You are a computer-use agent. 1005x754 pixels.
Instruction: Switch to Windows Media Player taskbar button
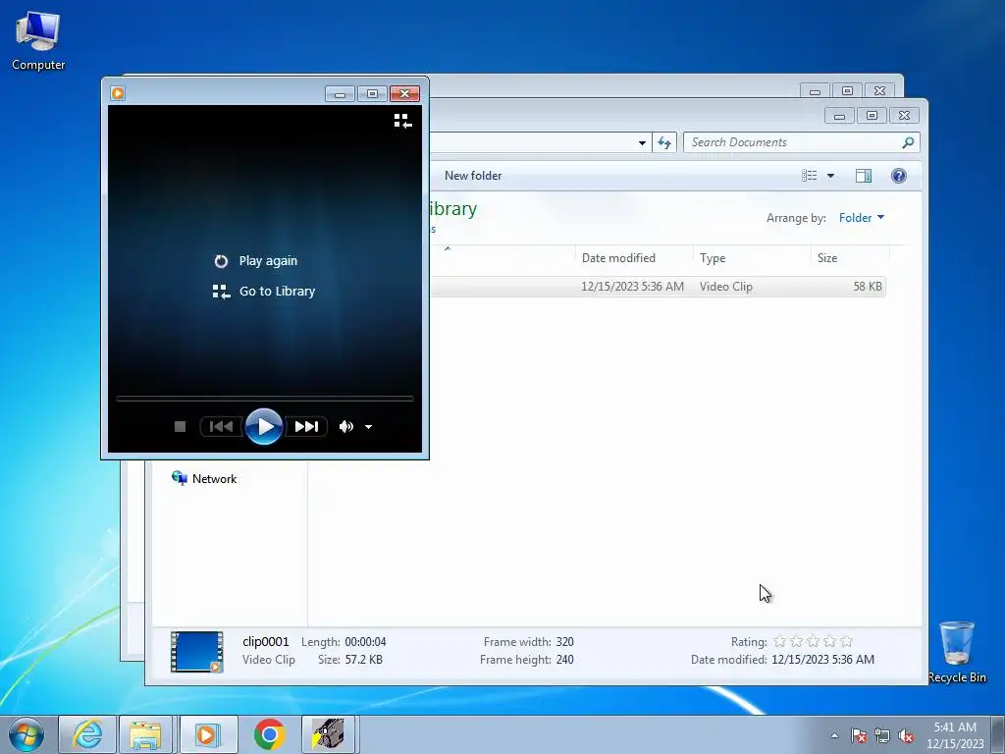click(x=208, y=734)
